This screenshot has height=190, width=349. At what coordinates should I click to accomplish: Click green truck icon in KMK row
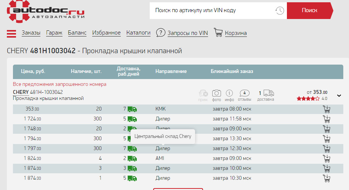[x=132, y=109]
